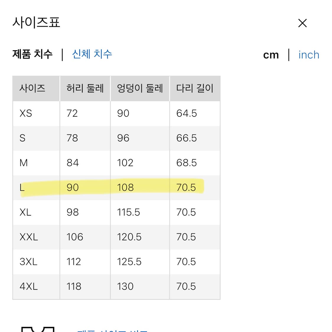Viewport: 332px width, 332px height.
Task: Switch to the 신체 치수 tab
Action: click(x=92, y=54)
